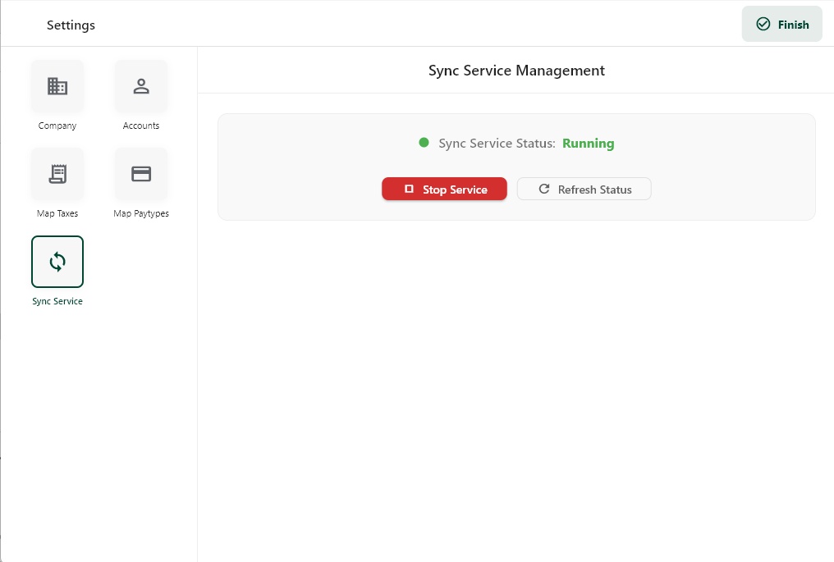Select the Company label in sidebar
This screenshot has height=562, width=834.
click(x=57, y=126)
